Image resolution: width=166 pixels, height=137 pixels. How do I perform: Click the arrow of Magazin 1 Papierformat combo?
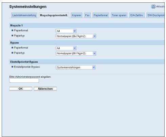pyautogui.click(x=75, y=31)
